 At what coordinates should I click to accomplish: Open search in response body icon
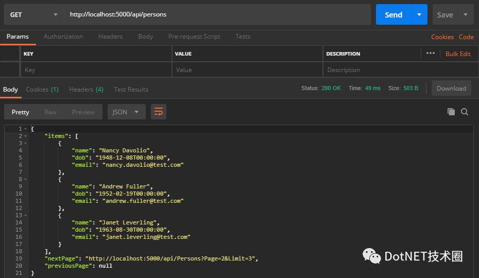click(x=465, y=112)
